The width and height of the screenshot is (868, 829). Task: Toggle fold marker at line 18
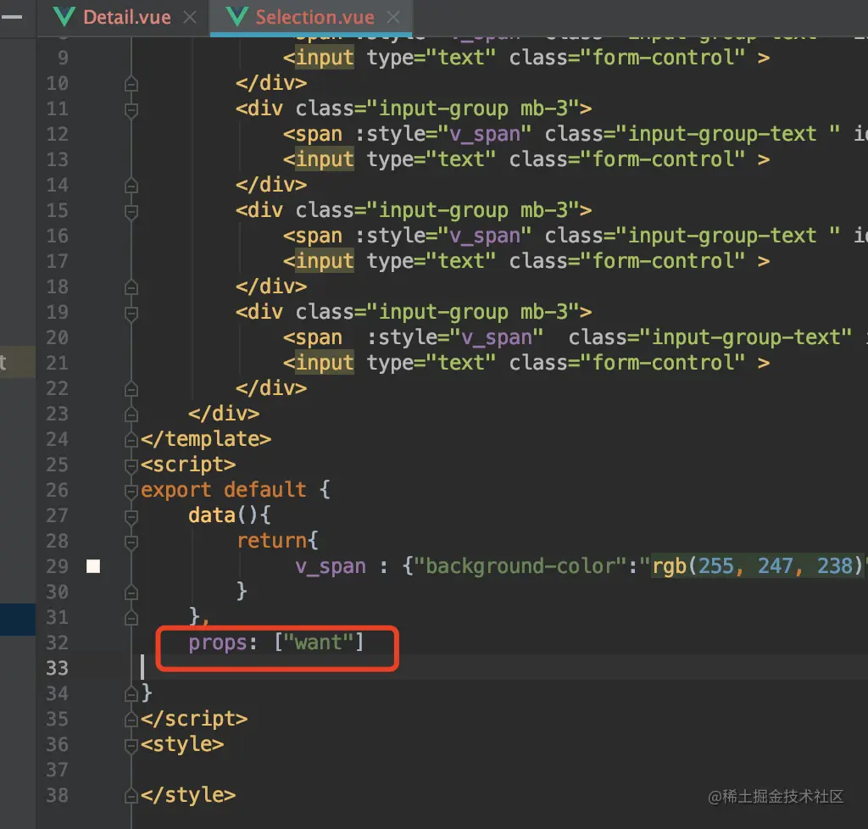click(x=131, y=287)
